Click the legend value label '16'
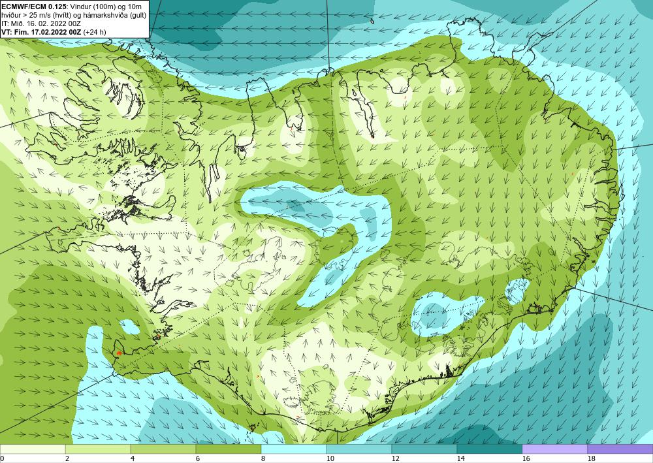This screenshot has height=463, width=653. 526,459
